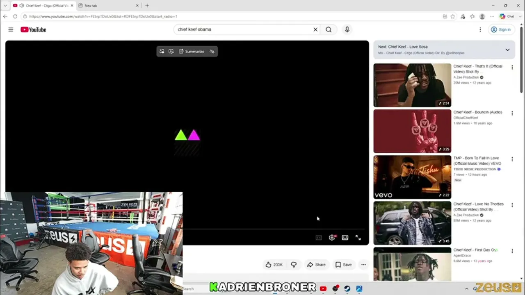Enter fullscreen on the video player
525x295 pixels.
pos(358,238)
